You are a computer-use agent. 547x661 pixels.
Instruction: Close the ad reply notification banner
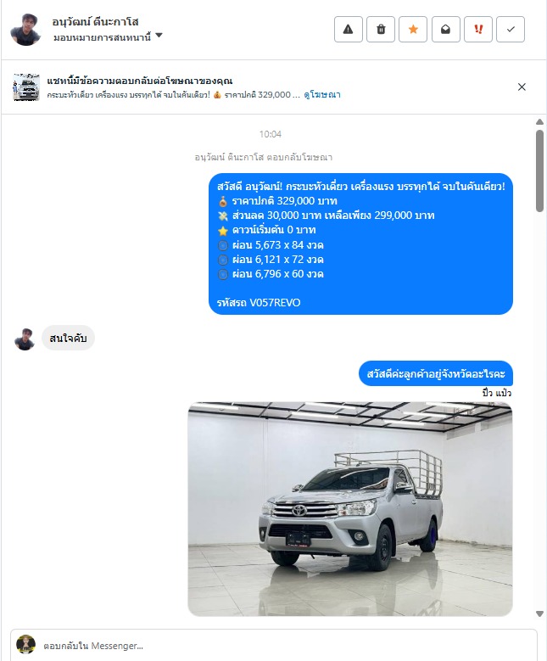522,87
